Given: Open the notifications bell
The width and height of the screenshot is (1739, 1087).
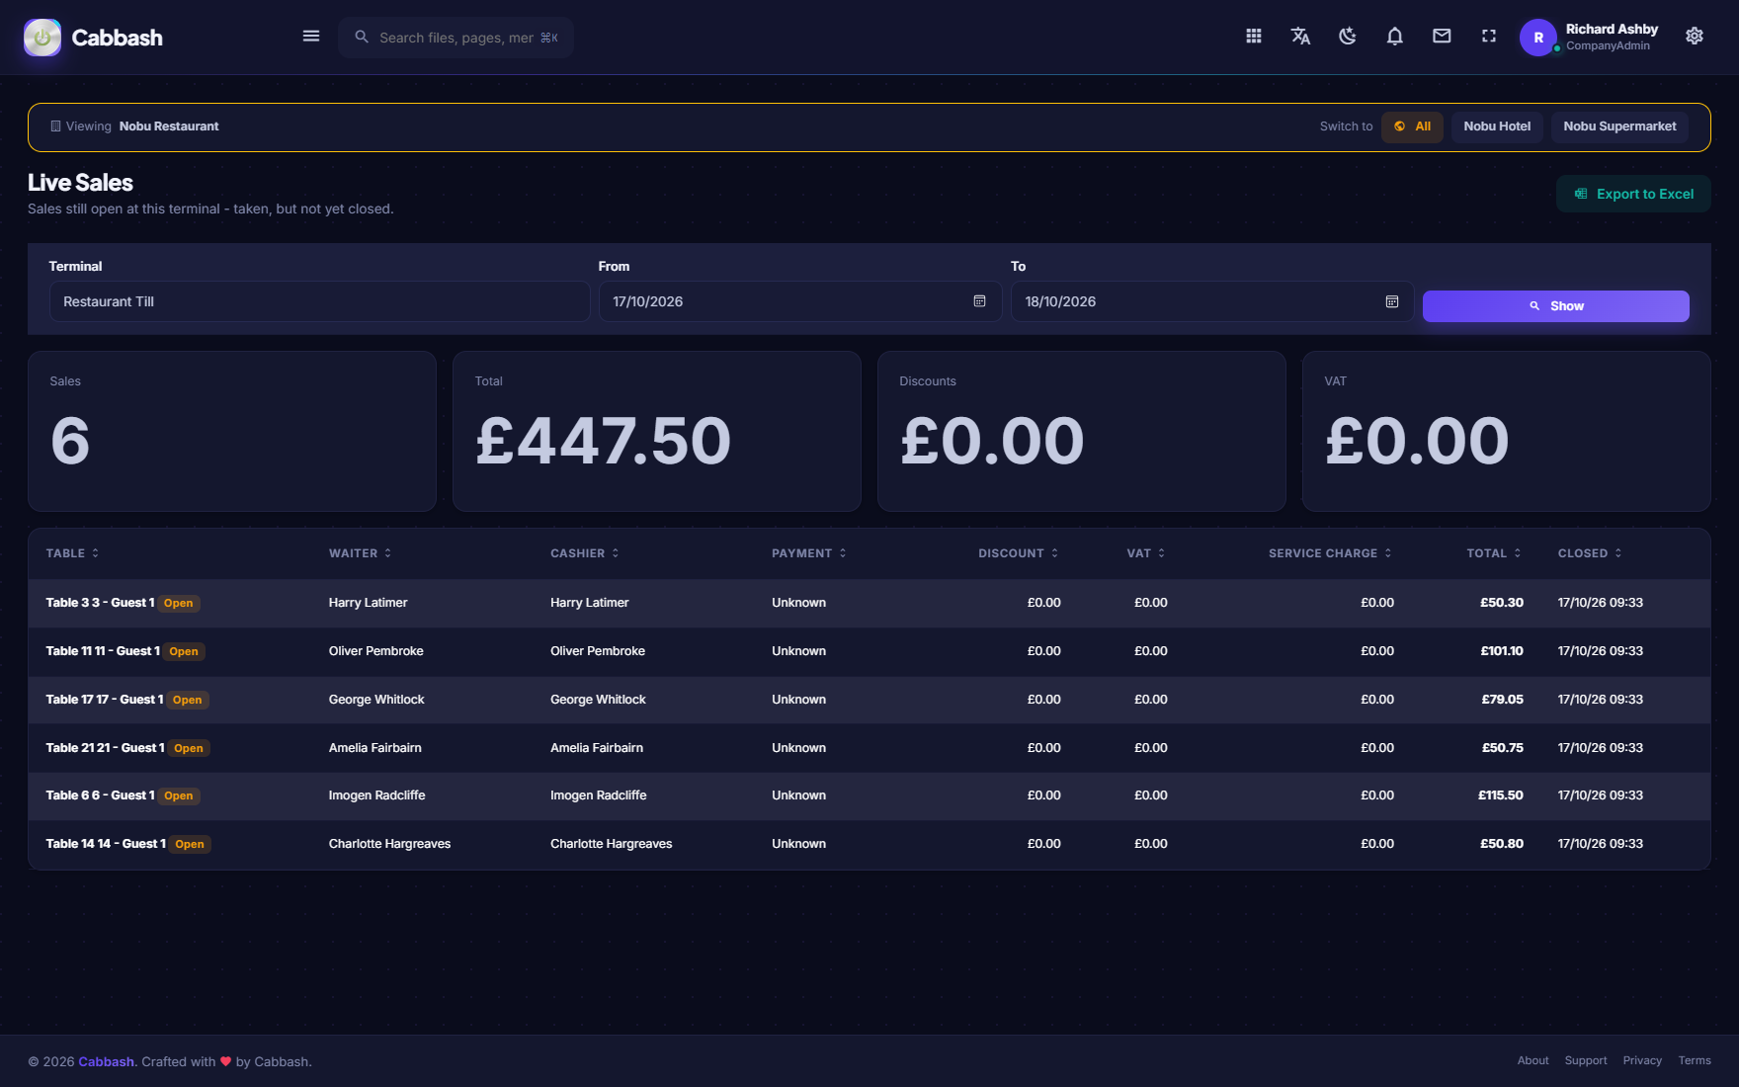Looking at the screenshot, I should point(1395,37).
